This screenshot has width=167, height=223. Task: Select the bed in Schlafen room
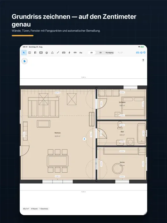tap(133, 106)
